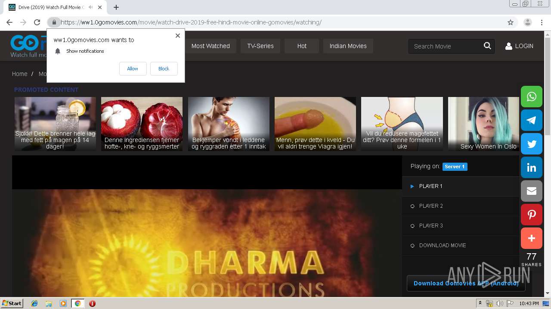Share page on Pinterest icon
This screenshot has height=309, width=551.
pyautogui.click(x=532, y=215)
